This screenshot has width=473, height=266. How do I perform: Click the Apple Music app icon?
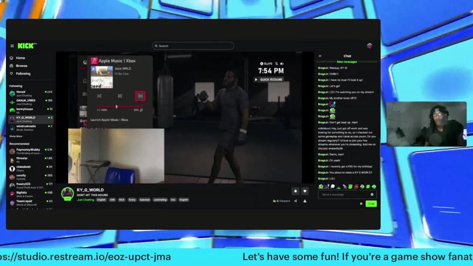(x=94, y=61)
